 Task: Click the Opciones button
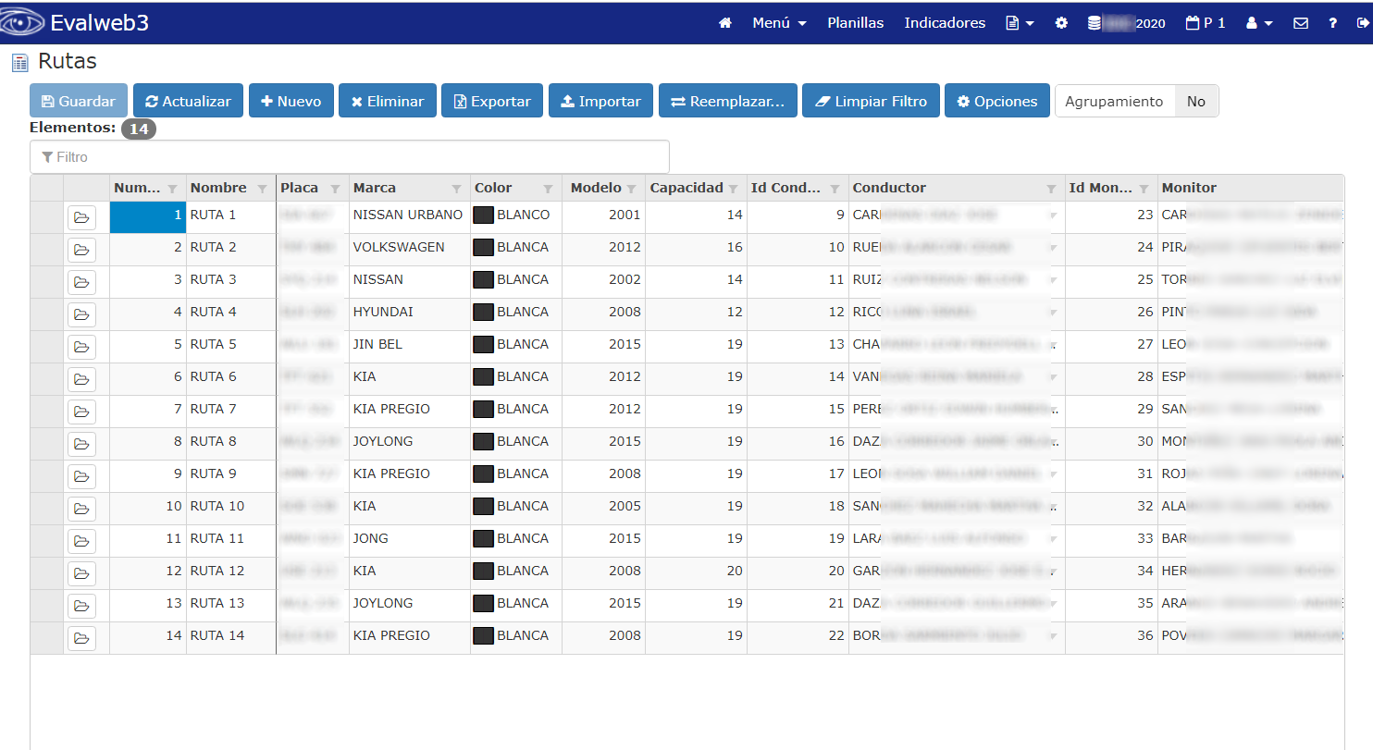997,101
